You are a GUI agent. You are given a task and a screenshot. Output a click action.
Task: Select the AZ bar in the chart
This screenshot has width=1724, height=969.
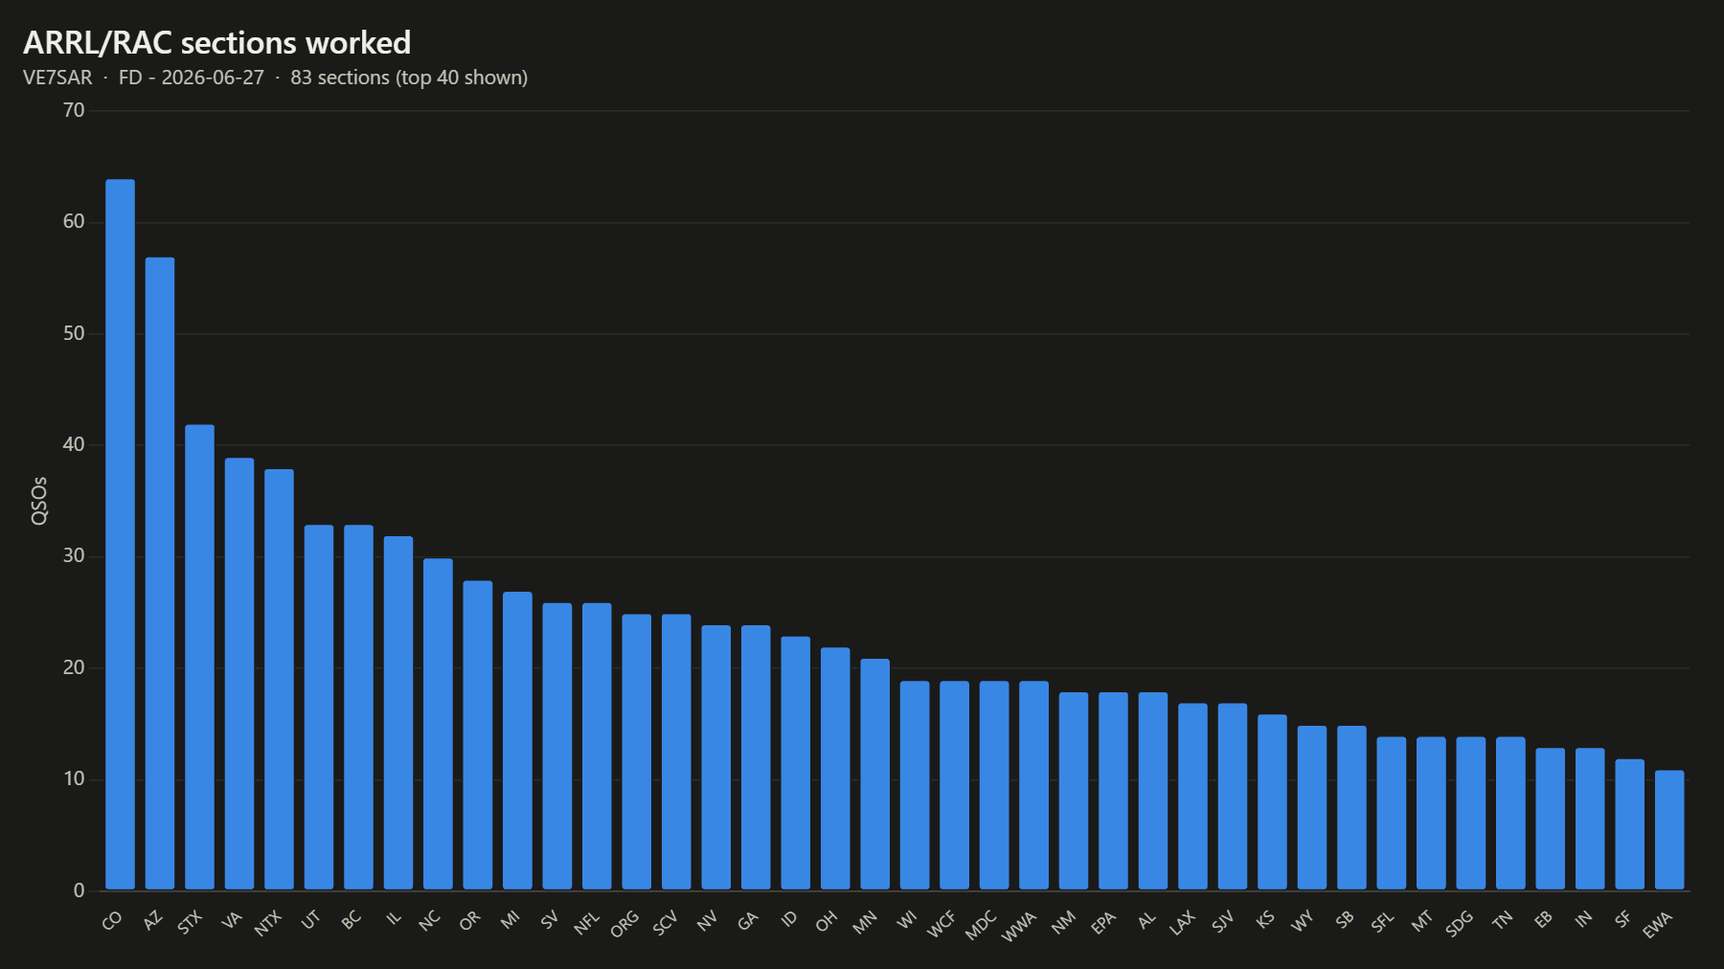click(160, 574)
